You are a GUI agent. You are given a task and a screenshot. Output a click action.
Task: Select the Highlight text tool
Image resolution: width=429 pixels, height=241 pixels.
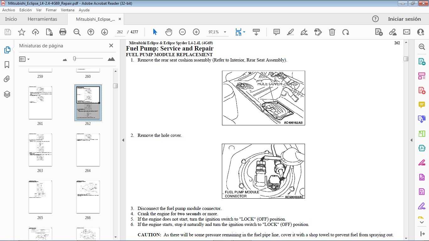pos(291,32)
